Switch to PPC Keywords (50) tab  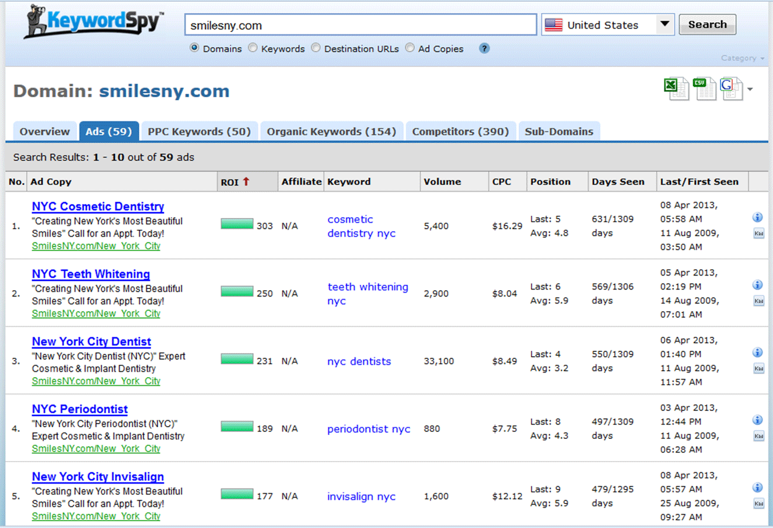(x=199, y=132)
